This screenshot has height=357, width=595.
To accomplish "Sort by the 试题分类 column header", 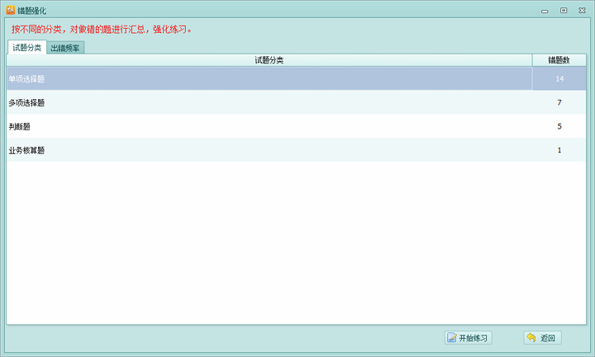I will [x=269, y=60].
